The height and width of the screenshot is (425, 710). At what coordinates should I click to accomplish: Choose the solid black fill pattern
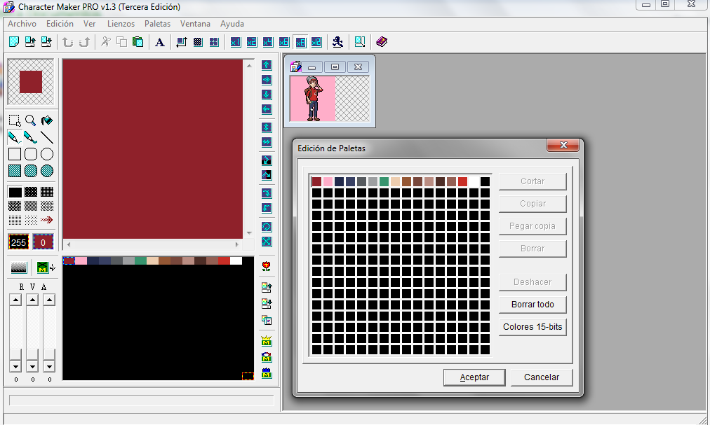tap(15, 192)
